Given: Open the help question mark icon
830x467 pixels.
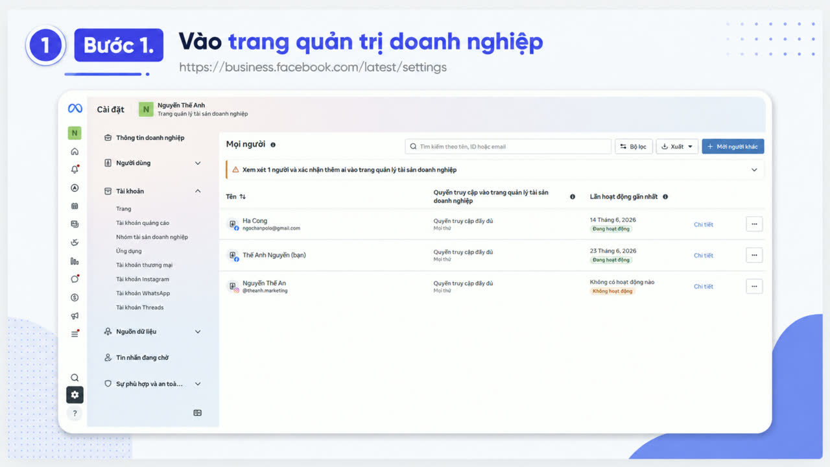Looking at the screenshot, I should point(75,413).
